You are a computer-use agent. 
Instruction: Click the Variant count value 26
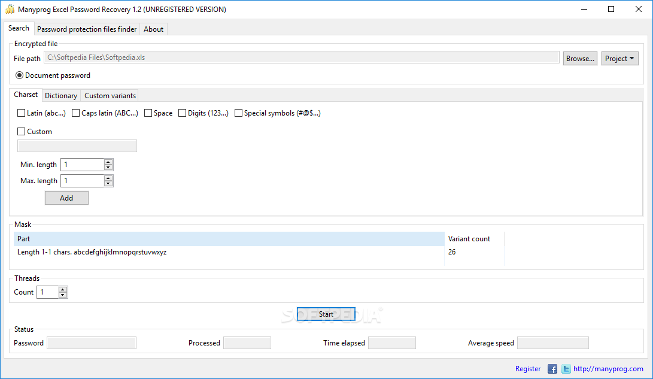[452, 252]
